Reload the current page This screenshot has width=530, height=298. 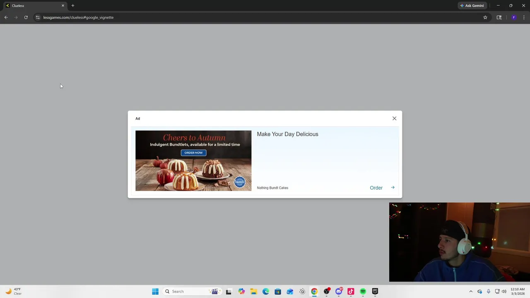click(26, 17)
